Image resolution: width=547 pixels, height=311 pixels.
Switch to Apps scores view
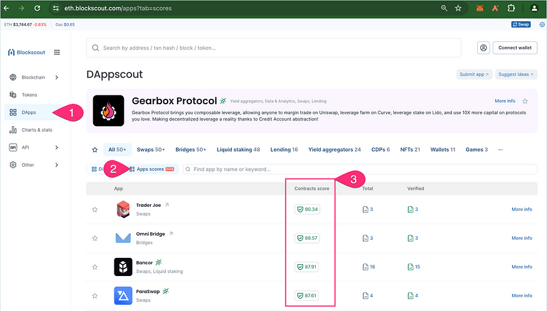tap(151, 169)
